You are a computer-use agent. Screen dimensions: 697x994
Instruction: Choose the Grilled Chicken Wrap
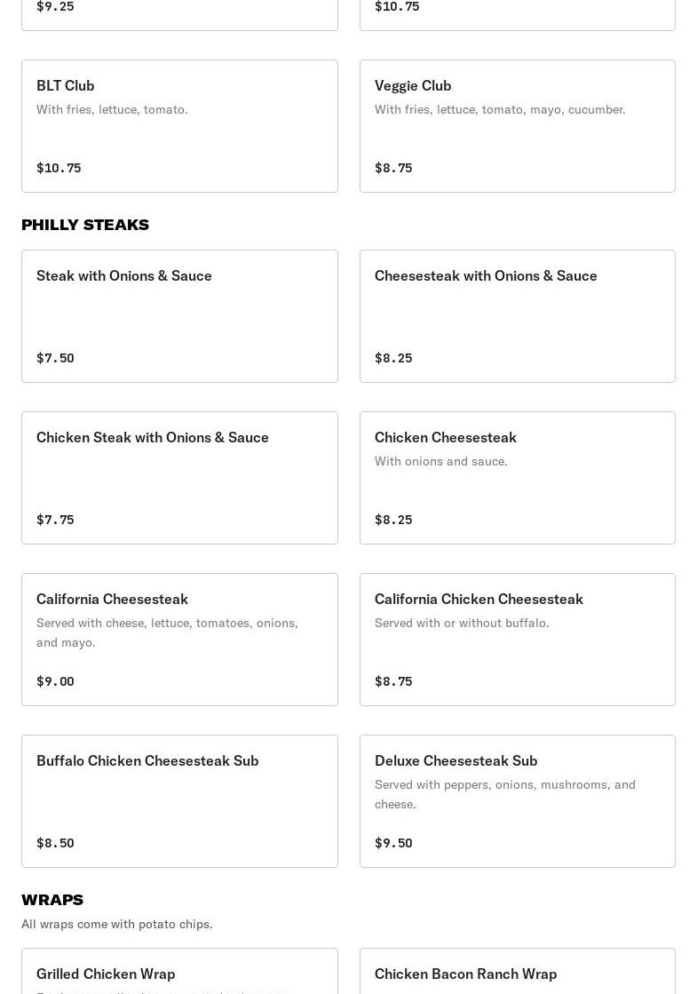point(179,974)
